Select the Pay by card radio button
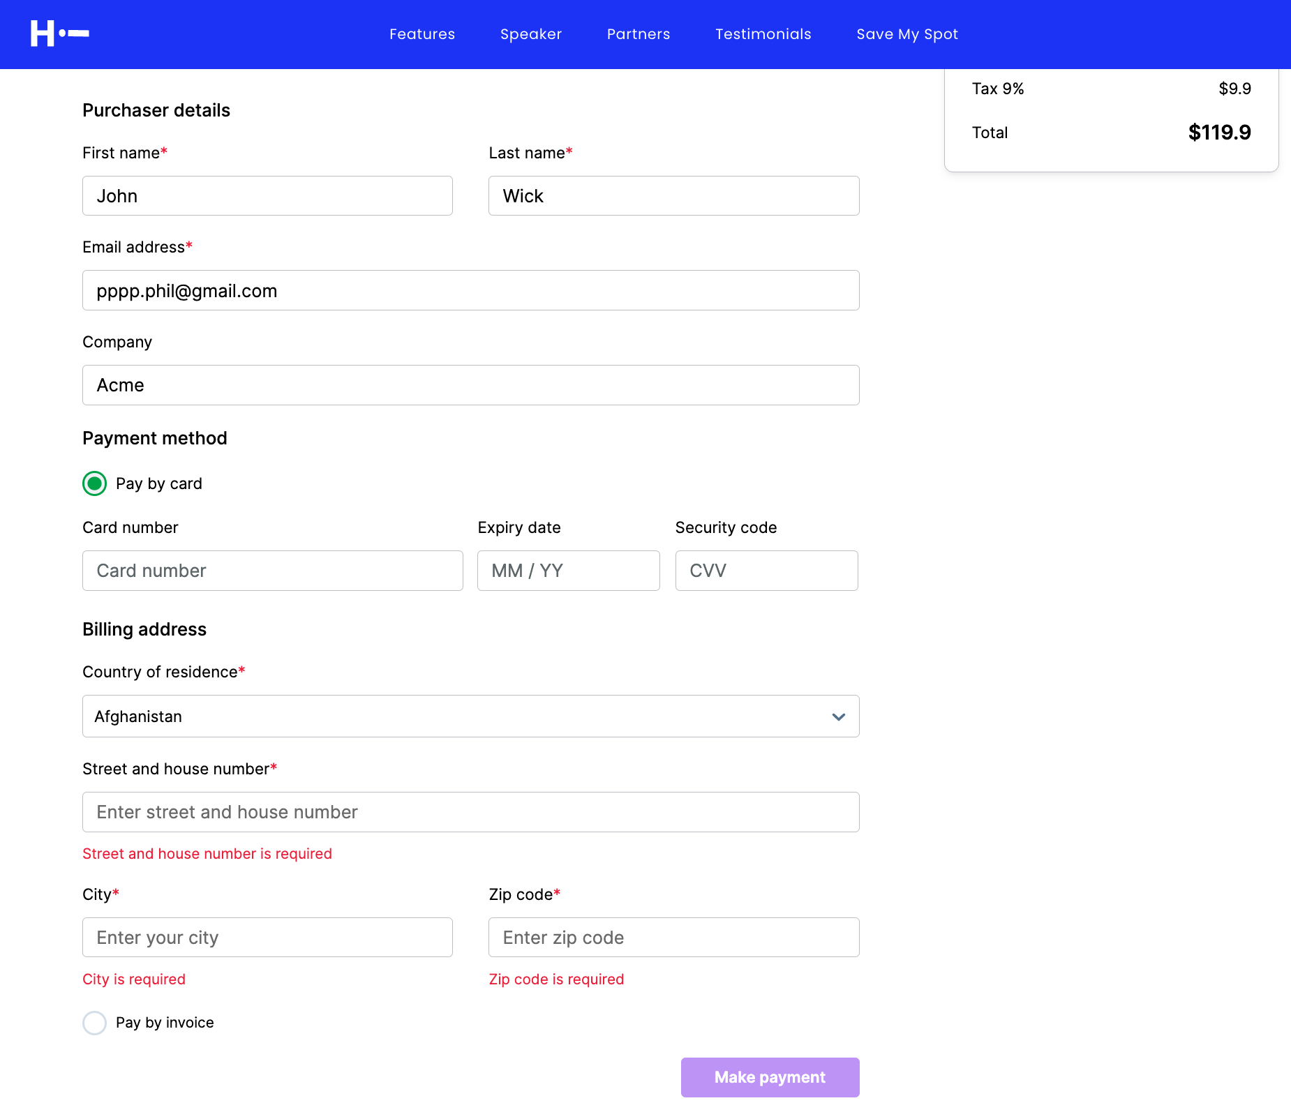 click(95, 483)
